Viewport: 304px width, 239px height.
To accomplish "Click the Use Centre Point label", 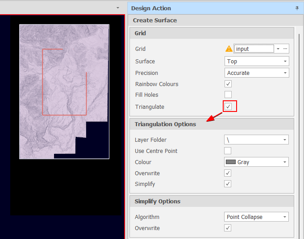I will pyautogui.click(x=156, y=151).
